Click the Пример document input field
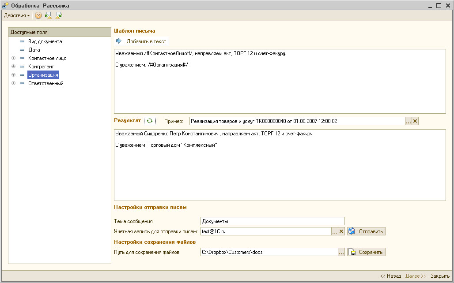Viewport: 454px width, 283px height. point(297,121)
